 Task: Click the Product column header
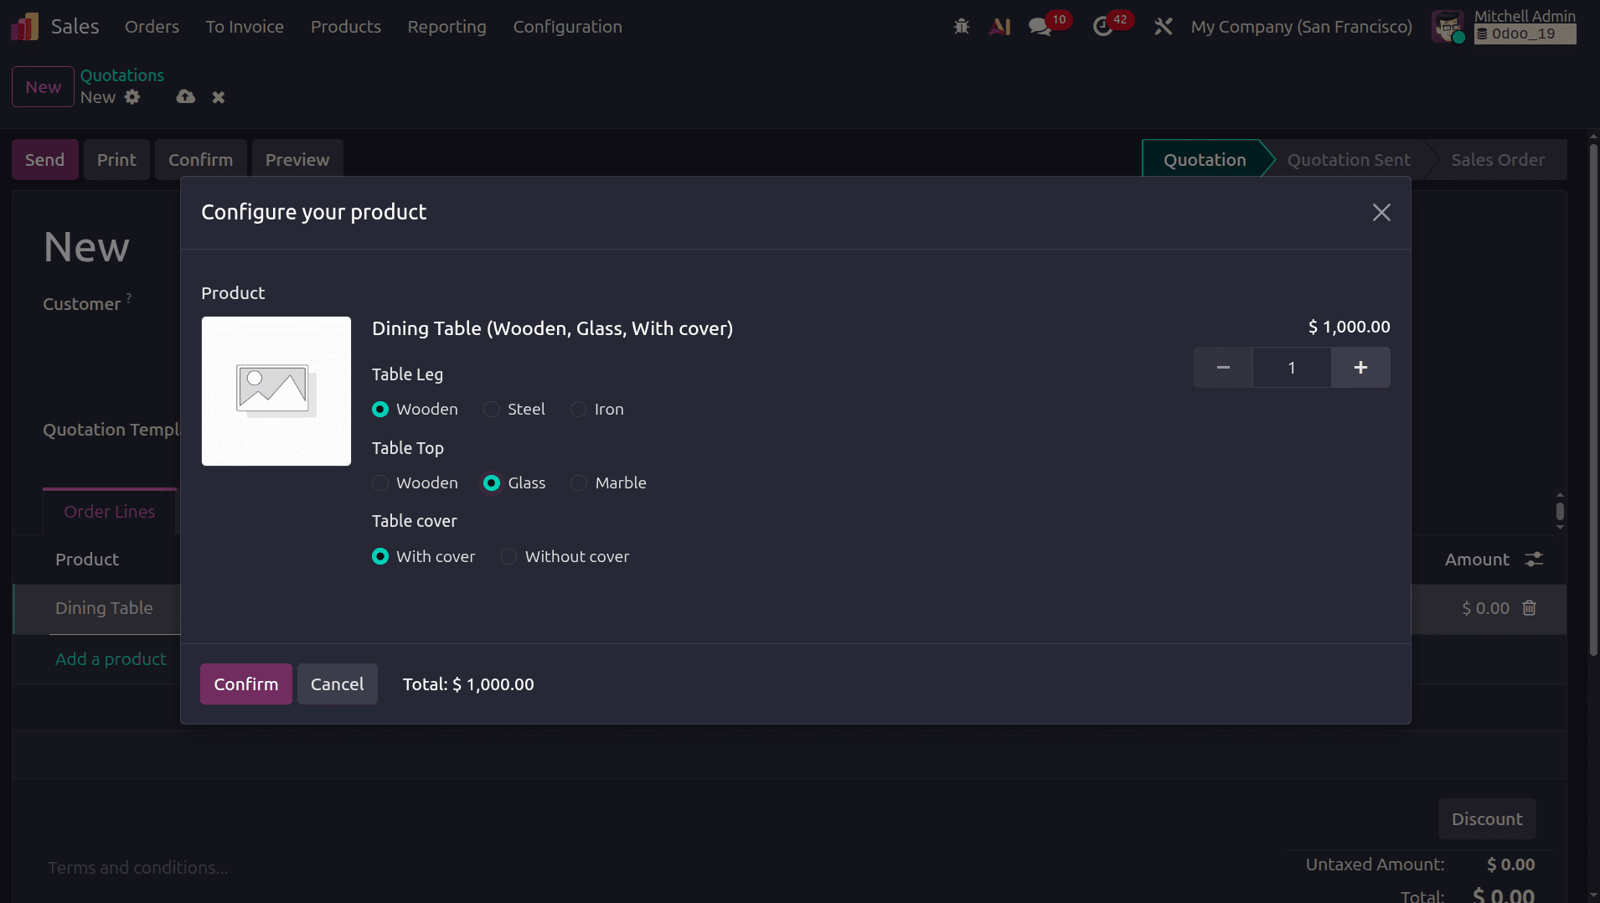click(x=87, y=560)
